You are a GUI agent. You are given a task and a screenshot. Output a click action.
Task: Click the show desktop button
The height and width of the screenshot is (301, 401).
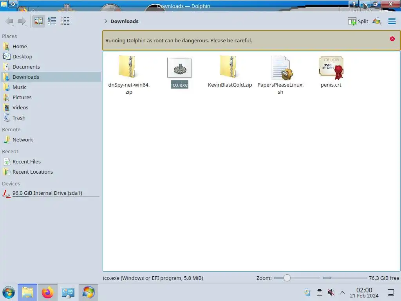coord(391,292)
